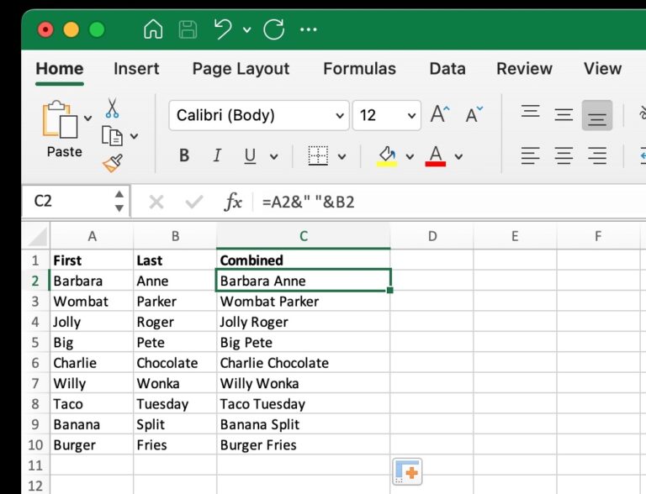The height and width of the screenshot is (494, 646).
Task: Apply yellow fill color bucket
Action: click(x=387, y=156)
